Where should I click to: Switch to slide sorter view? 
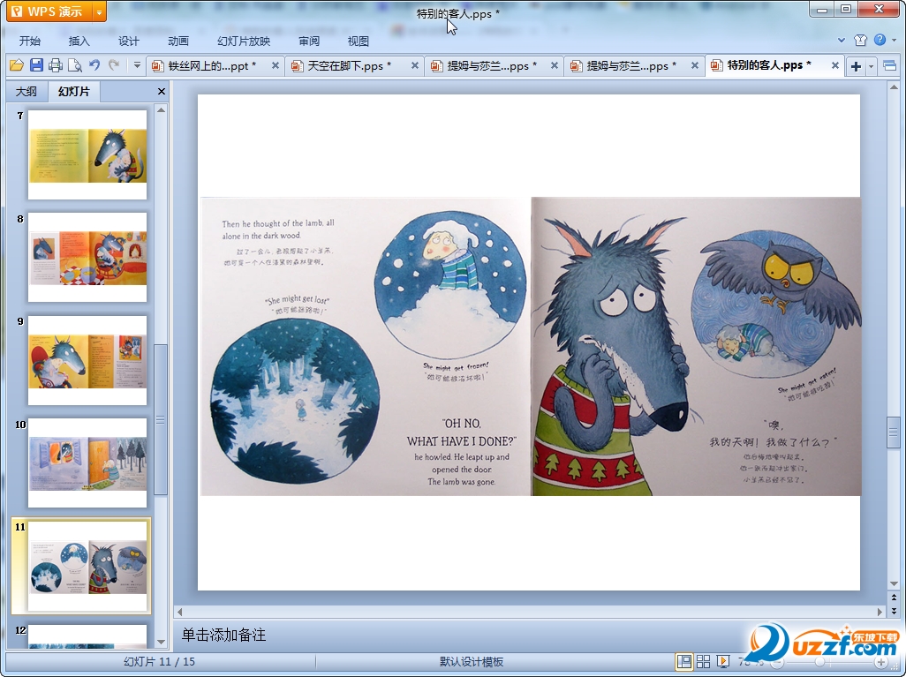(703, 661)
